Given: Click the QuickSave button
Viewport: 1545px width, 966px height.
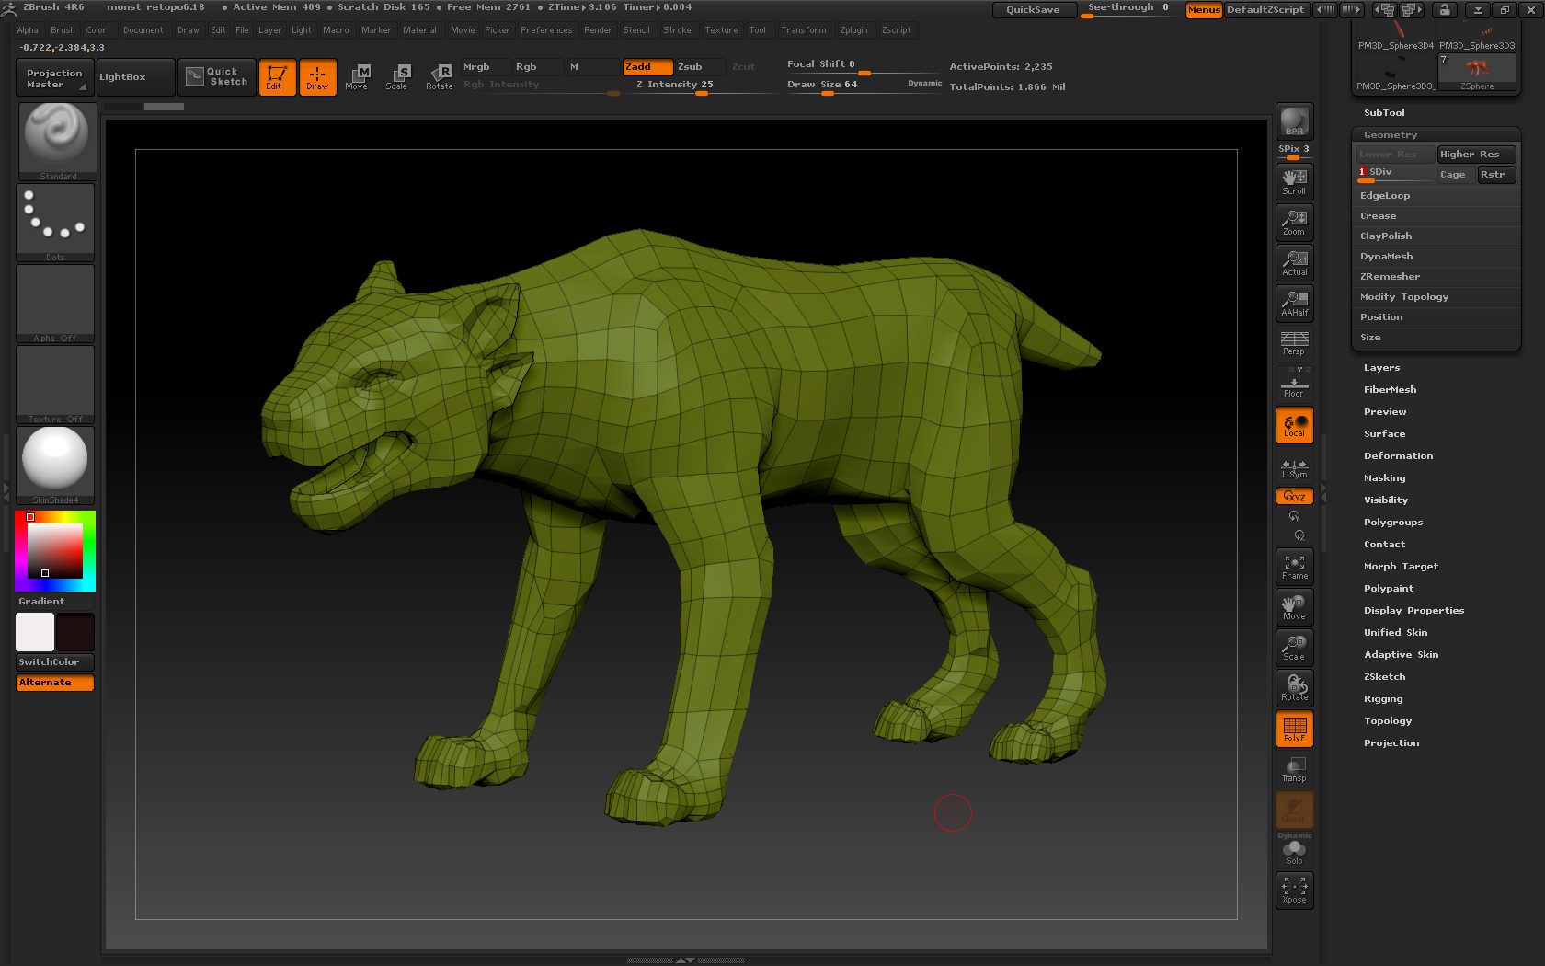Looking at the screenshot, I should [1033, 10].
